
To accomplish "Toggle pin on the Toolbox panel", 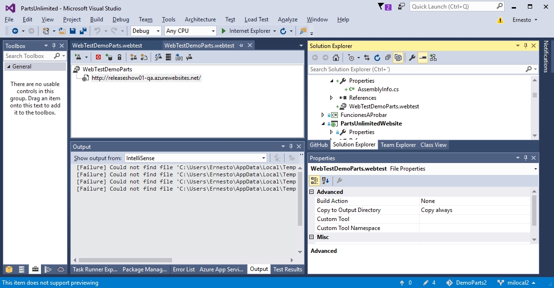I will coord(54,46).
